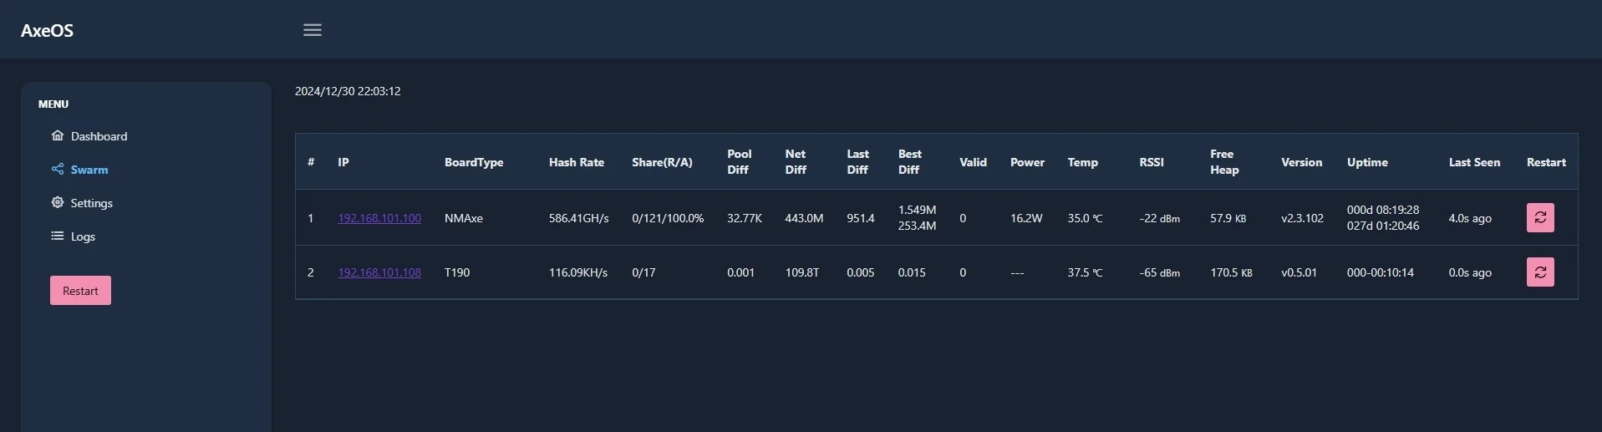Open the 192.168.101.100 device link
The height and width of the screenshot is (432, 1602).
tap(379, 218)
